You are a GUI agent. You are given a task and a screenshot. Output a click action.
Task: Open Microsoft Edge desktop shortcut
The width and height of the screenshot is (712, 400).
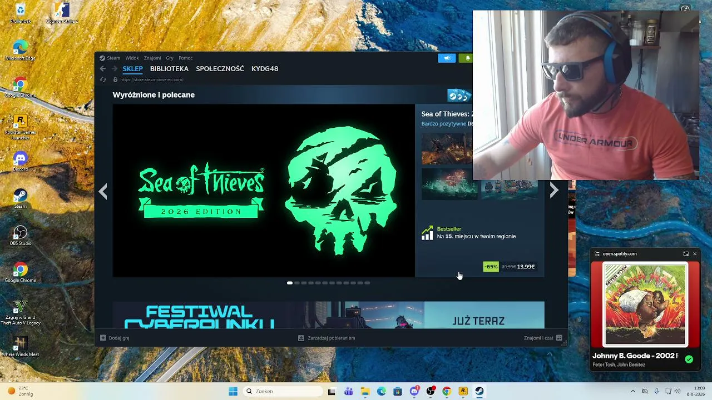[21, 50]
